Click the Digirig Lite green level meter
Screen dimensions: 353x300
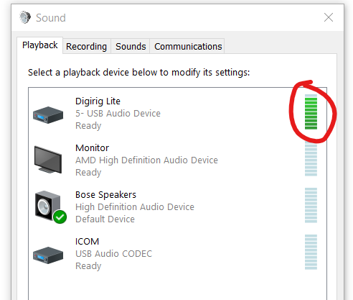(x=311, y=112)
